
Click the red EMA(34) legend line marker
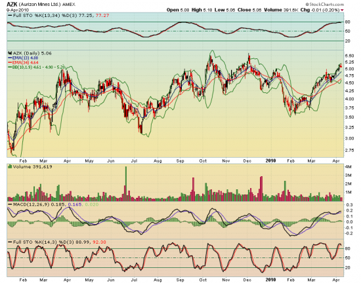coord(10,62)
